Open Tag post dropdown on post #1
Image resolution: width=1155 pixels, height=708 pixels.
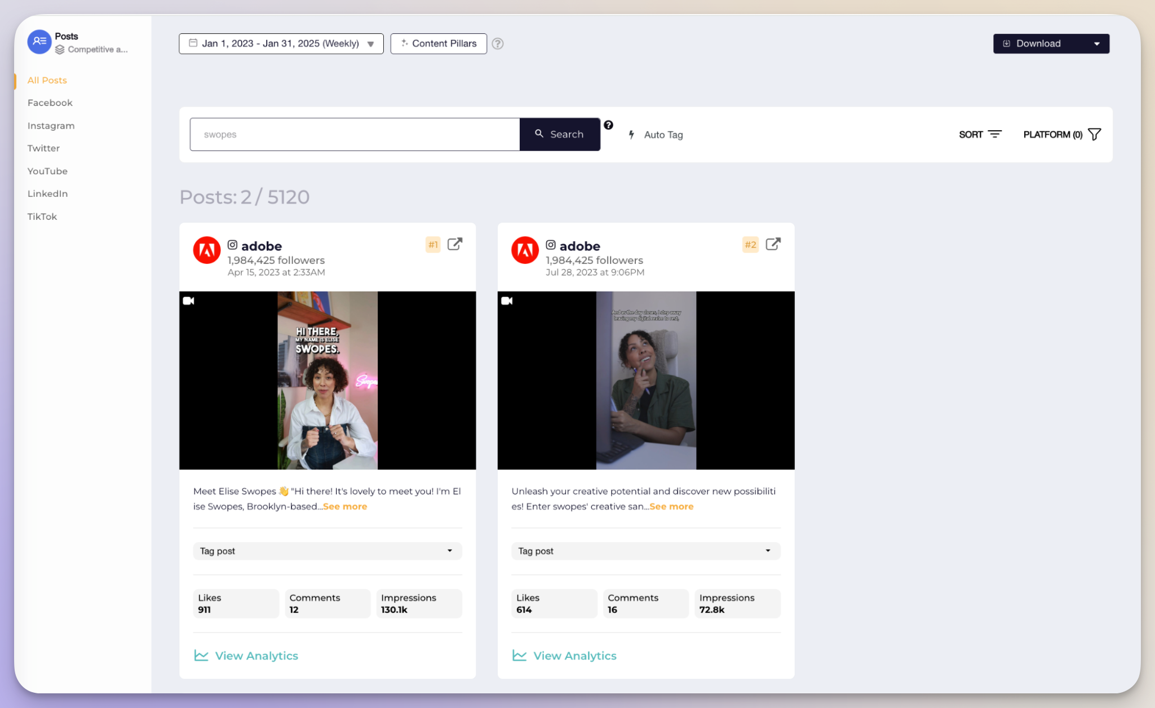pyautogui.click(x=328, y=551)
